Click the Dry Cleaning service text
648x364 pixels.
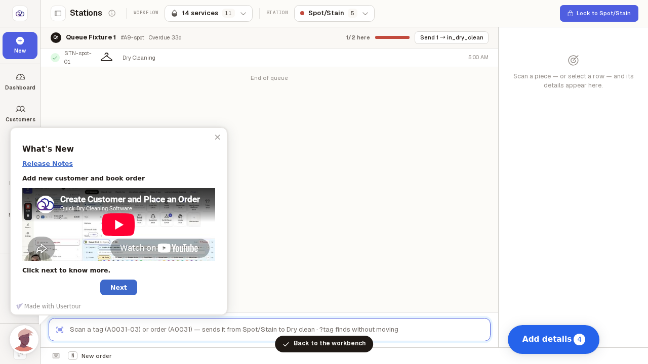tap(139, 58)
